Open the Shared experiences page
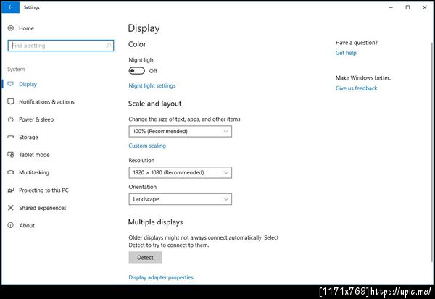 43,208
